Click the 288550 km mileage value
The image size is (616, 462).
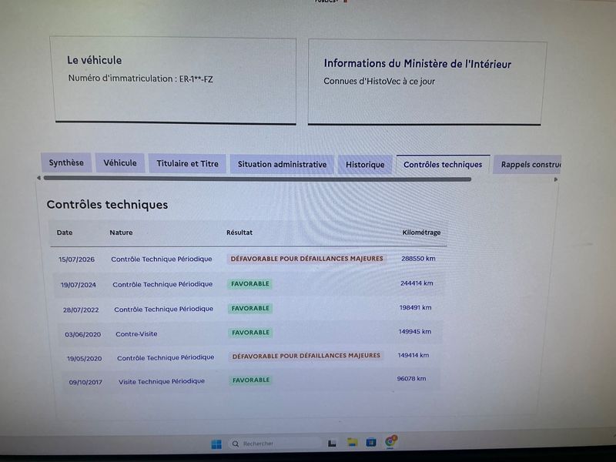point(418,259)
